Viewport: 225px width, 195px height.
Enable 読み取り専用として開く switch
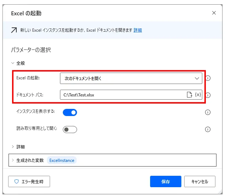point(70,129)
